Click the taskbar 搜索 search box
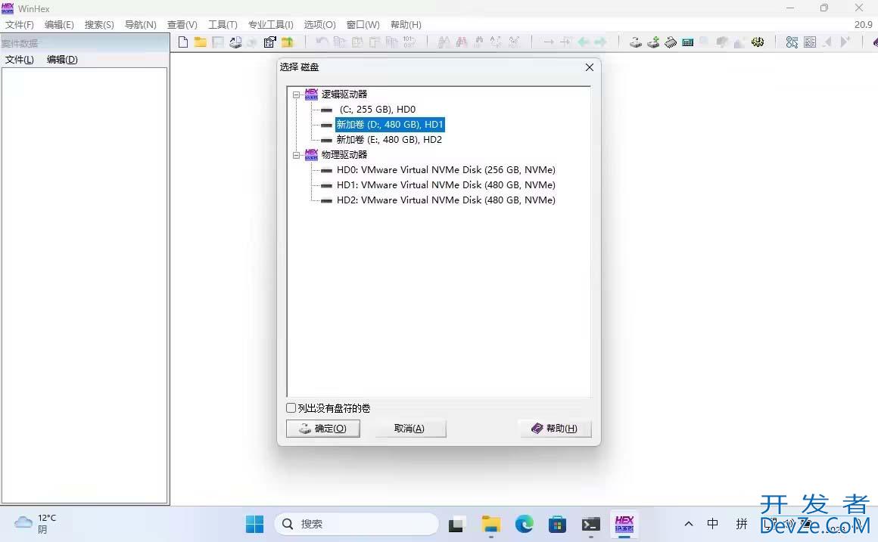The image size is (878, 542). pos(356,524)
